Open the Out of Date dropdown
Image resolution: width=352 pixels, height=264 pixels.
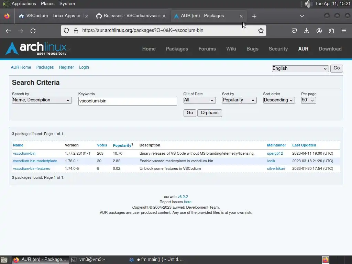coord(199,100)
